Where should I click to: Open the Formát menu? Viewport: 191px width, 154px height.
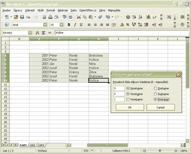point(51,10)
